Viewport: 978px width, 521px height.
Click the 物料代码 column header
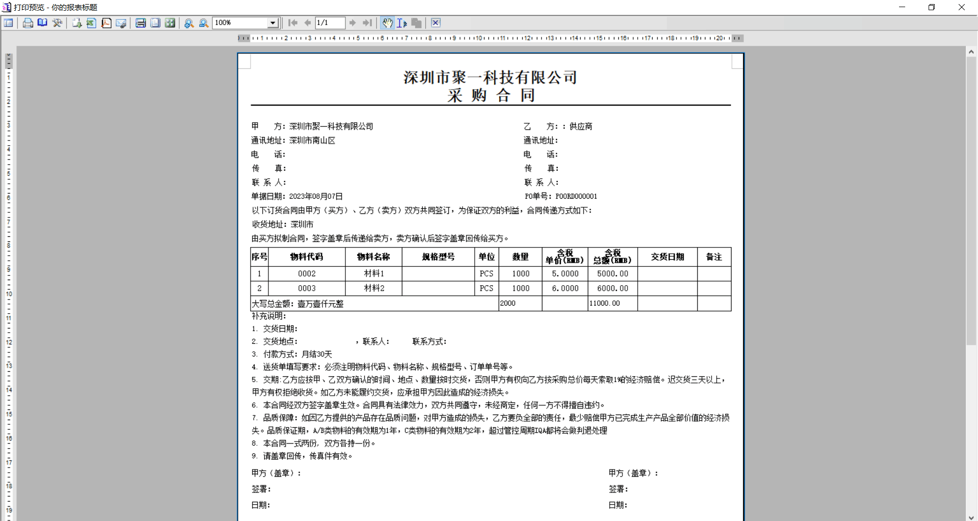[307, 257]
